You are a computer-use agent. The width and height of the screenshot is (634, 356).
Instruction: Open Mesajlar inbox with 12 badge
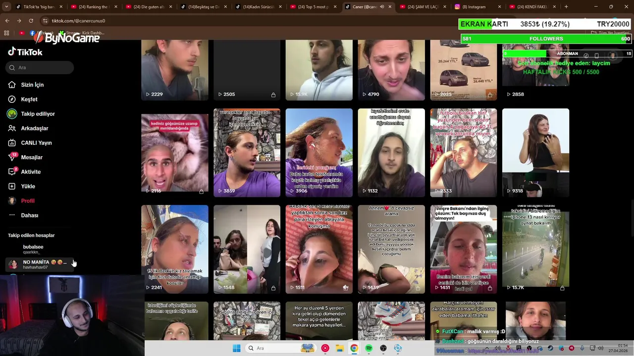pyautogui.click(x=25, y=157)
